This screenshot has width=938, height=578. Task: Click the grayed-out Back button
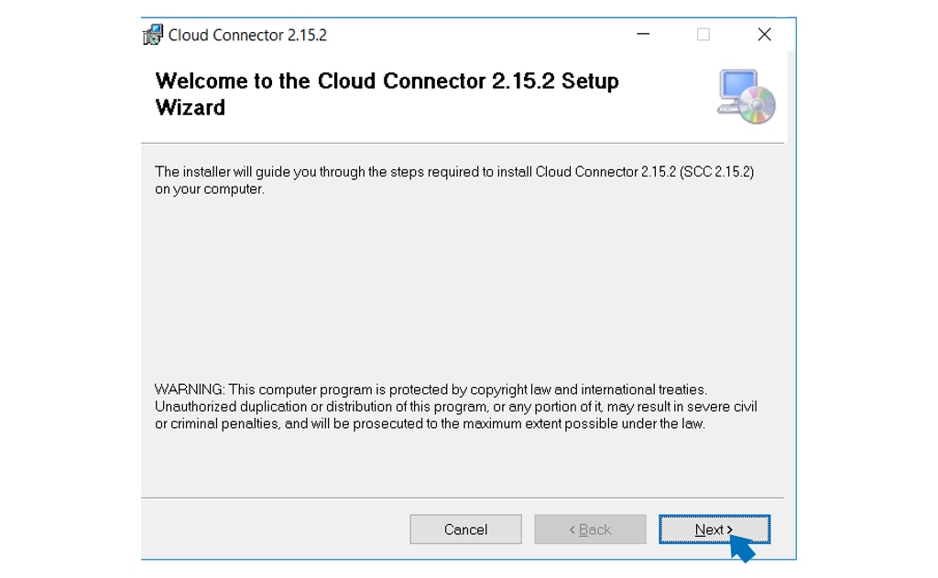pos(590,529)
